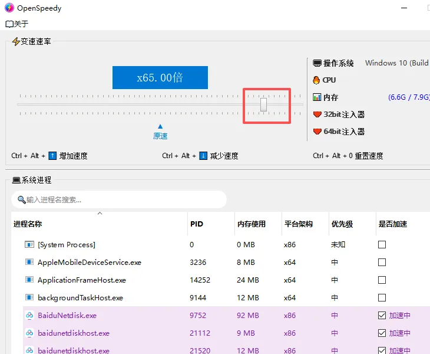Click the 系统进程 computer icon

(x=16, y=180)
